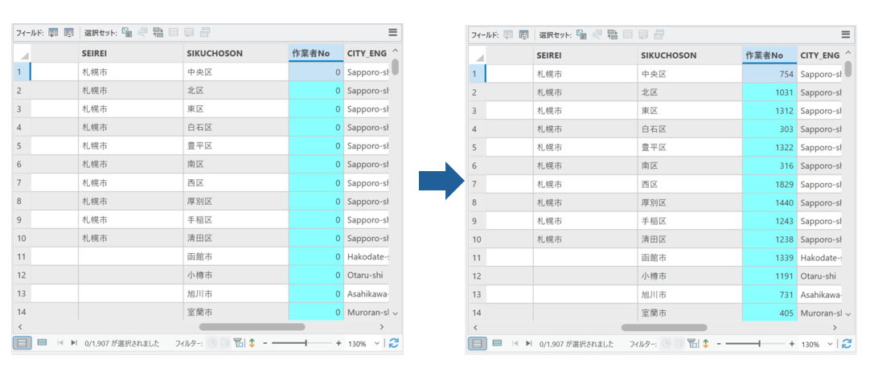874x376 pixels.
Task: Open Calculate Field in right table toolbar
Action: click(523, 35)
